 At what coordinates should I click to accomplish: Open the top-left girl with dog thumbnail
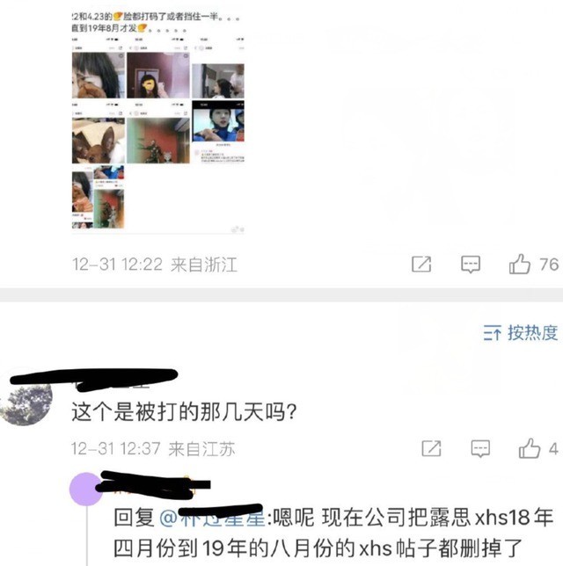click(99, 75)
